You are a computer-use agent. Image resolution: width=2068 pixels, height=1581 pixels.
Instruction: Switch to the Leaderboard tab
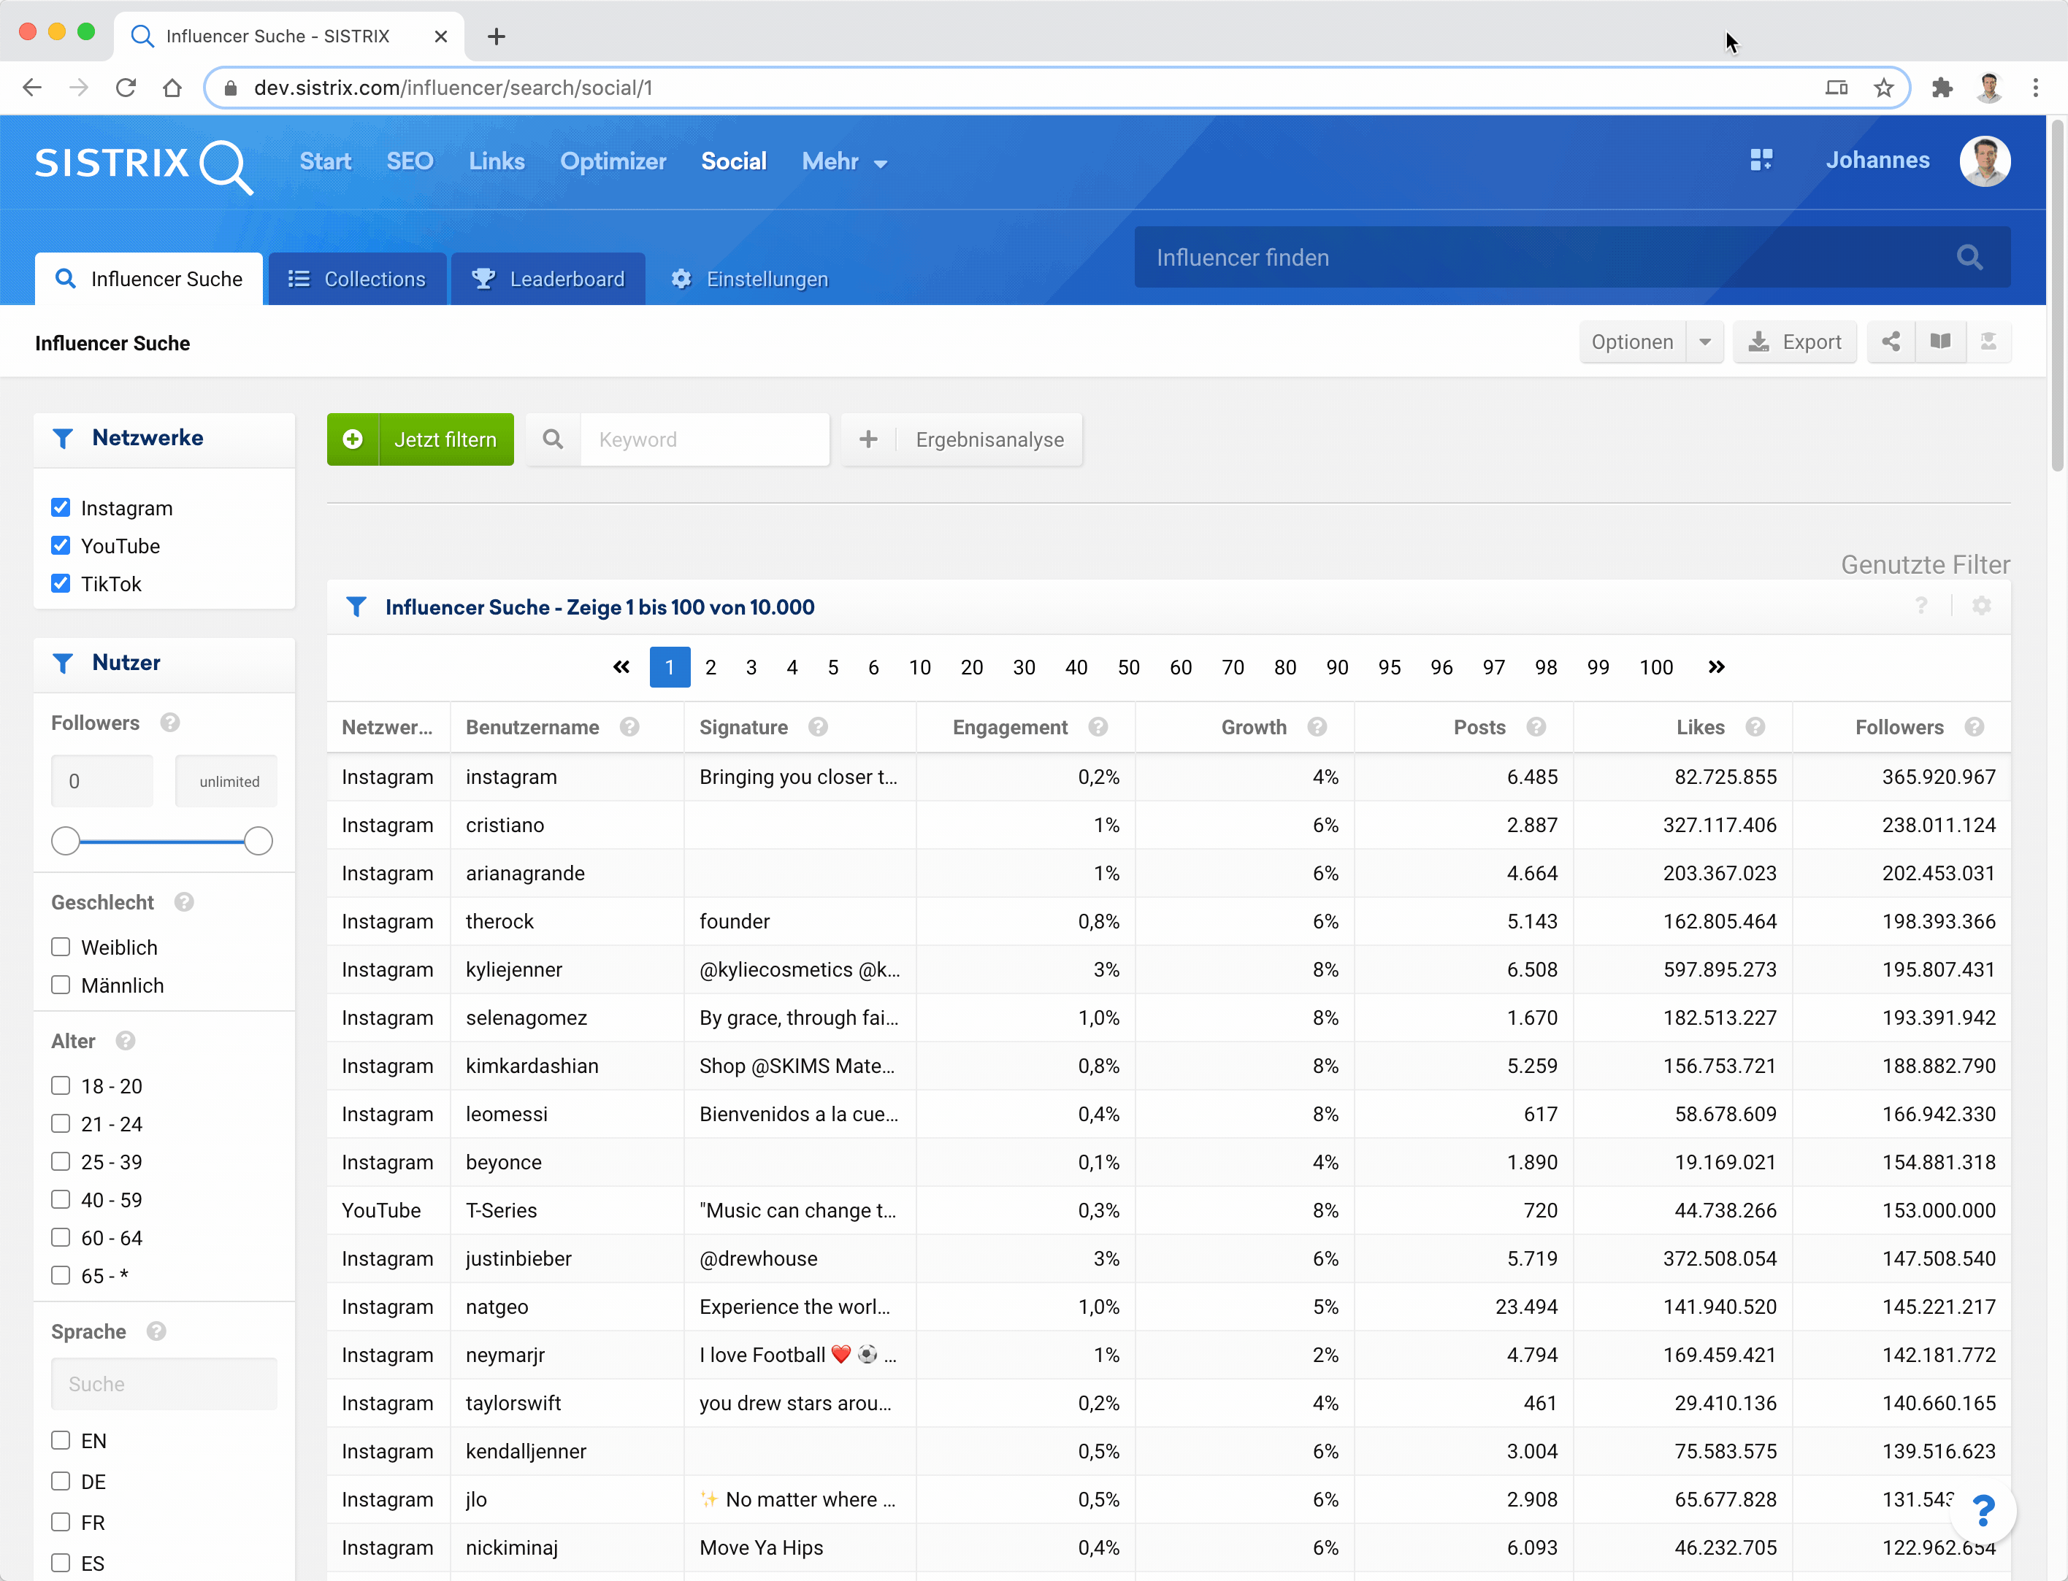tap(549, 279)
